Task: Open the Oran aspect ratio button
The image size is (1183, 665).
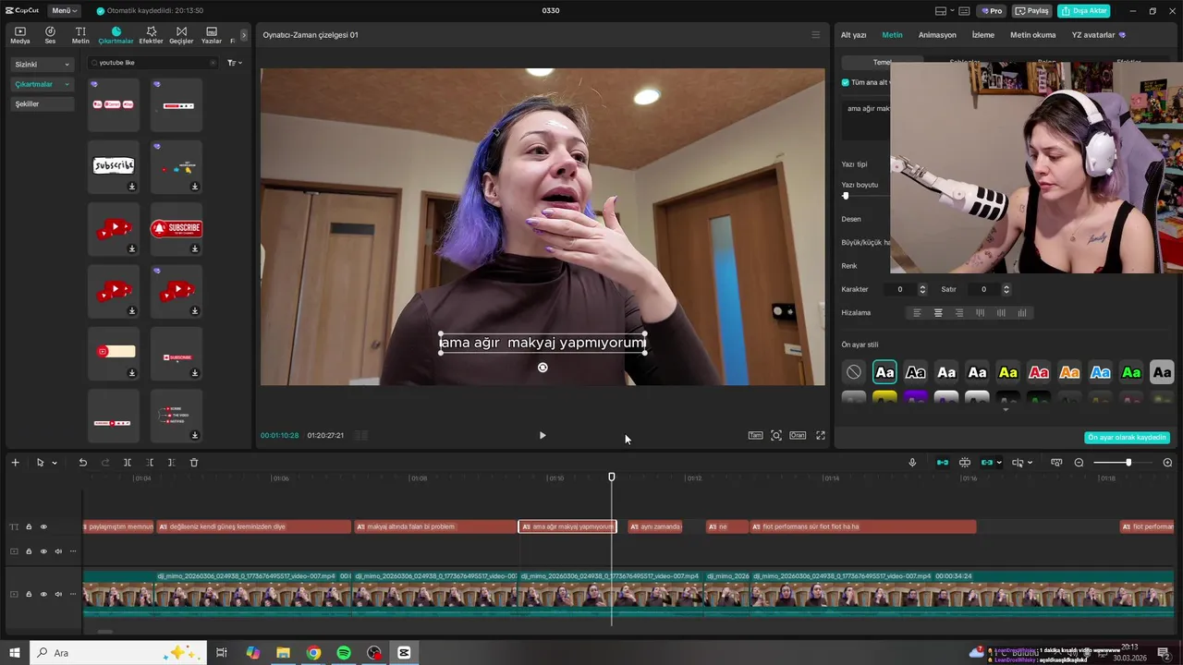Action: (x=797, y=435)
